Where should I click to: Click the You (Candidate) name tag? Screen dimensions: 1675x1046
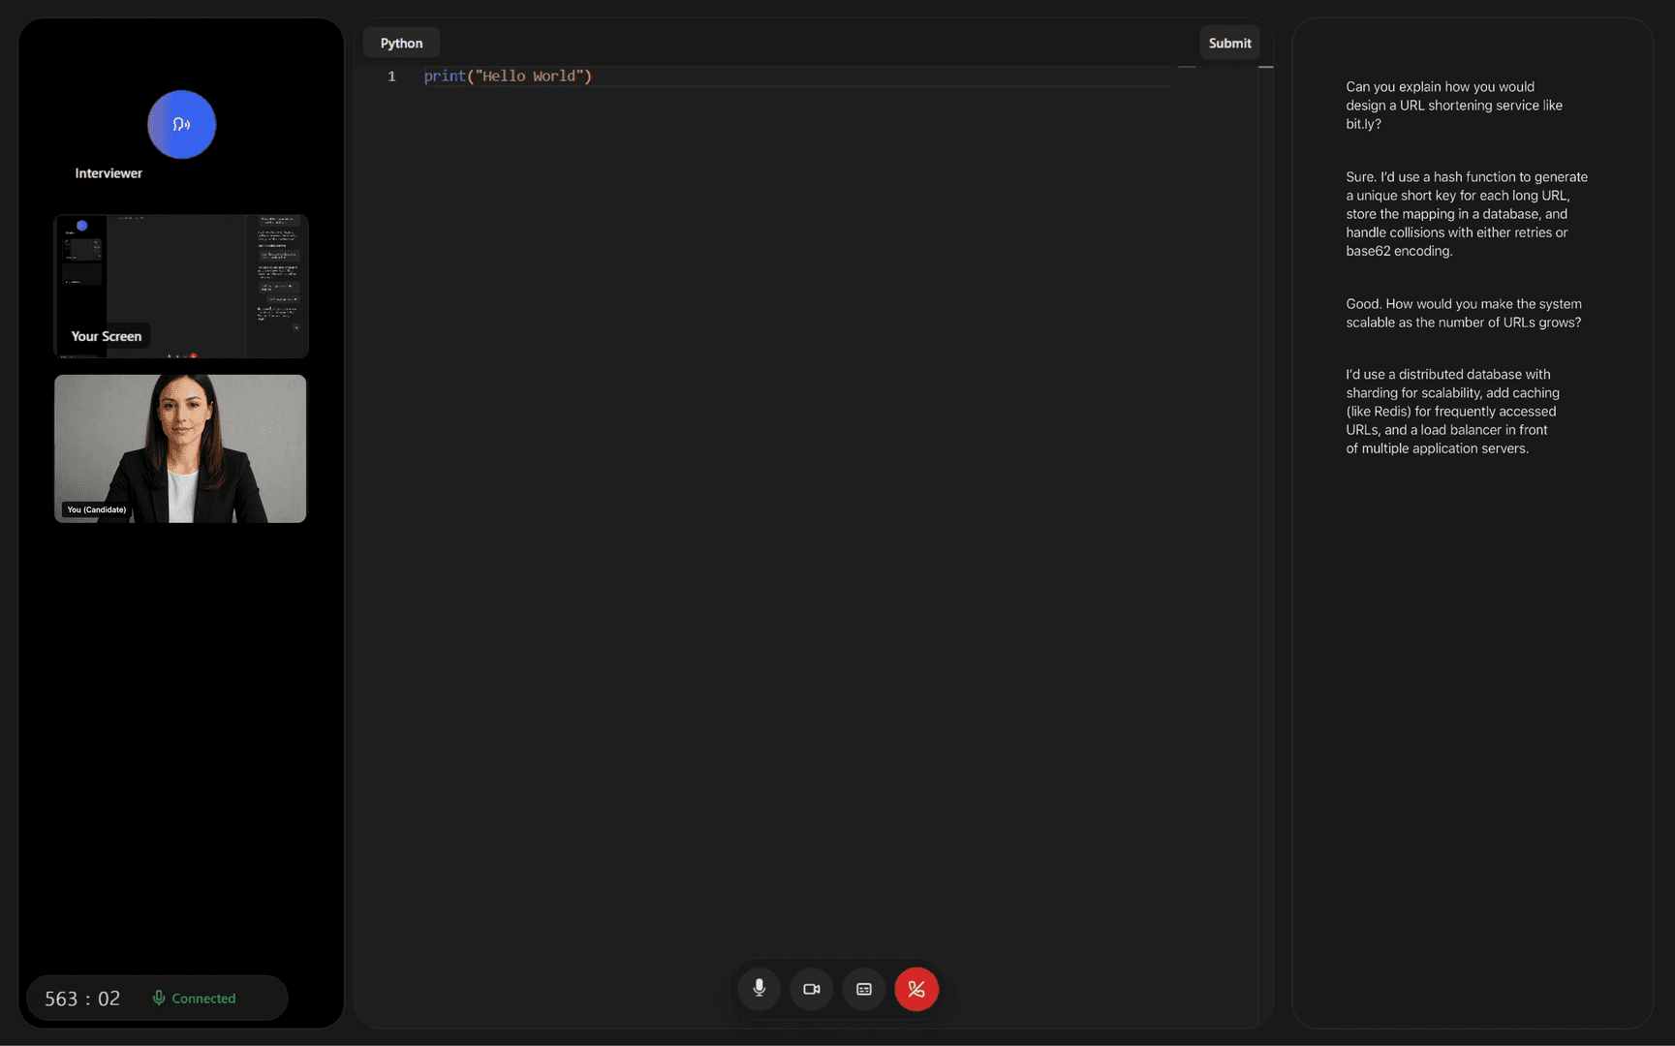tap(97, 509)
